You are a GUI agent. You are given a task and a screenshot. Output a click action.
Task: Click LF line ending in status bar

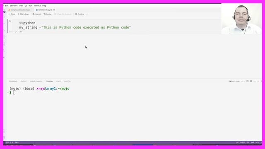[248, 142]
